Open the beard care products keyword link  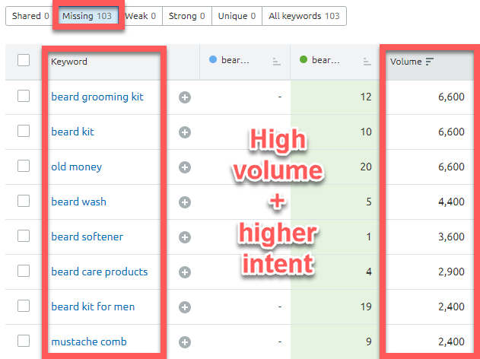99,272
